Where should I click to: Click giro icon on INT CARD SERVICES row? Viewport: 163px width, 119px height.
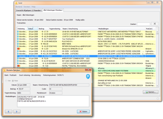tap(18, 61)
